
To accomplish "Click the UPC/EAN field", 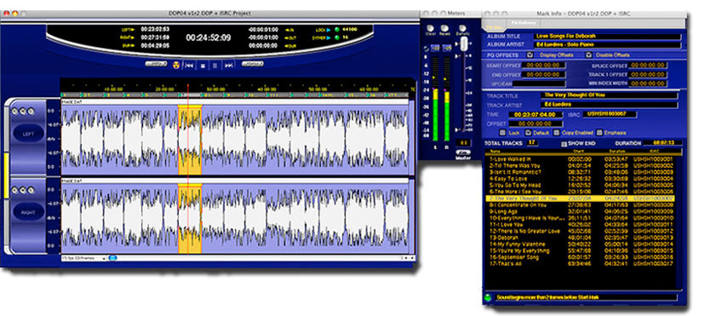I will pyautogui.click(x=539, y=83).
